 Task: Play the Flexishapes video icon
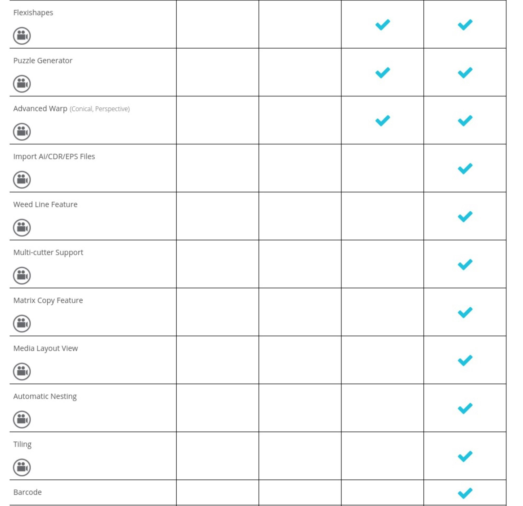coord(22,36)
